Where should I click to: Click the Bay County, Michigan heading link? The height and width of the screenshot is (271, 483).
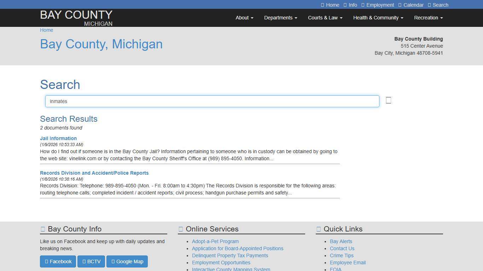(x=101, y=44)
